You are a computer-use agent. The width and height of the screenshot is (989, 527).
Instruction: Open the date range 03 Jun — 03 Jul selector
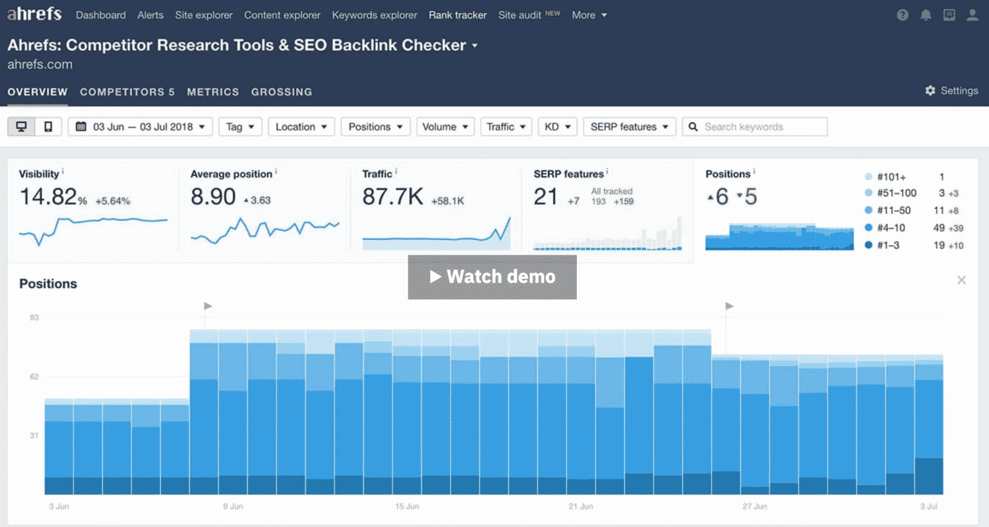140,126
